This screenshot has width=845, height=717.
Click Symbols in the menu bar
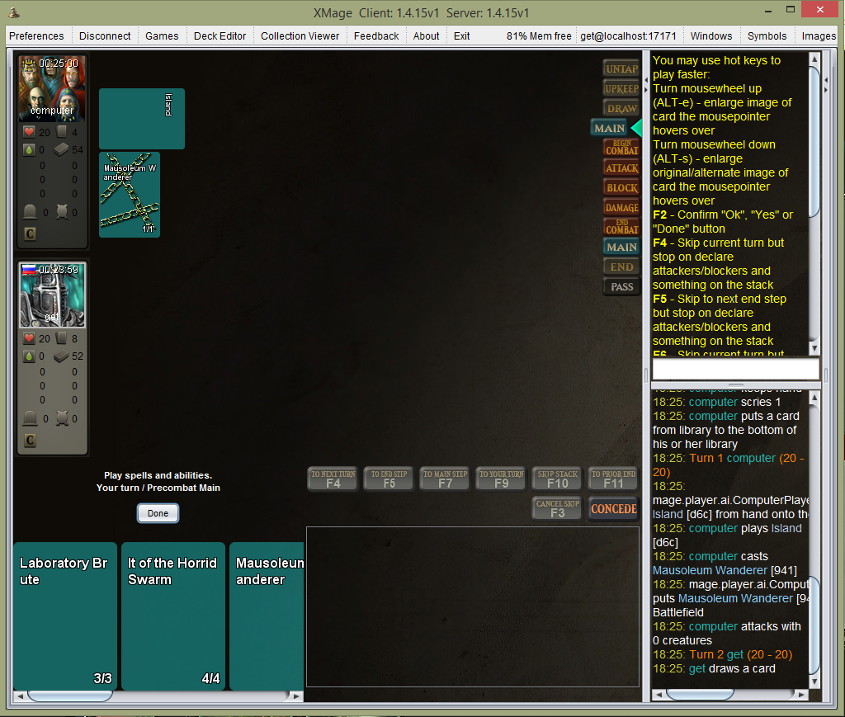(x=767, y=36)
